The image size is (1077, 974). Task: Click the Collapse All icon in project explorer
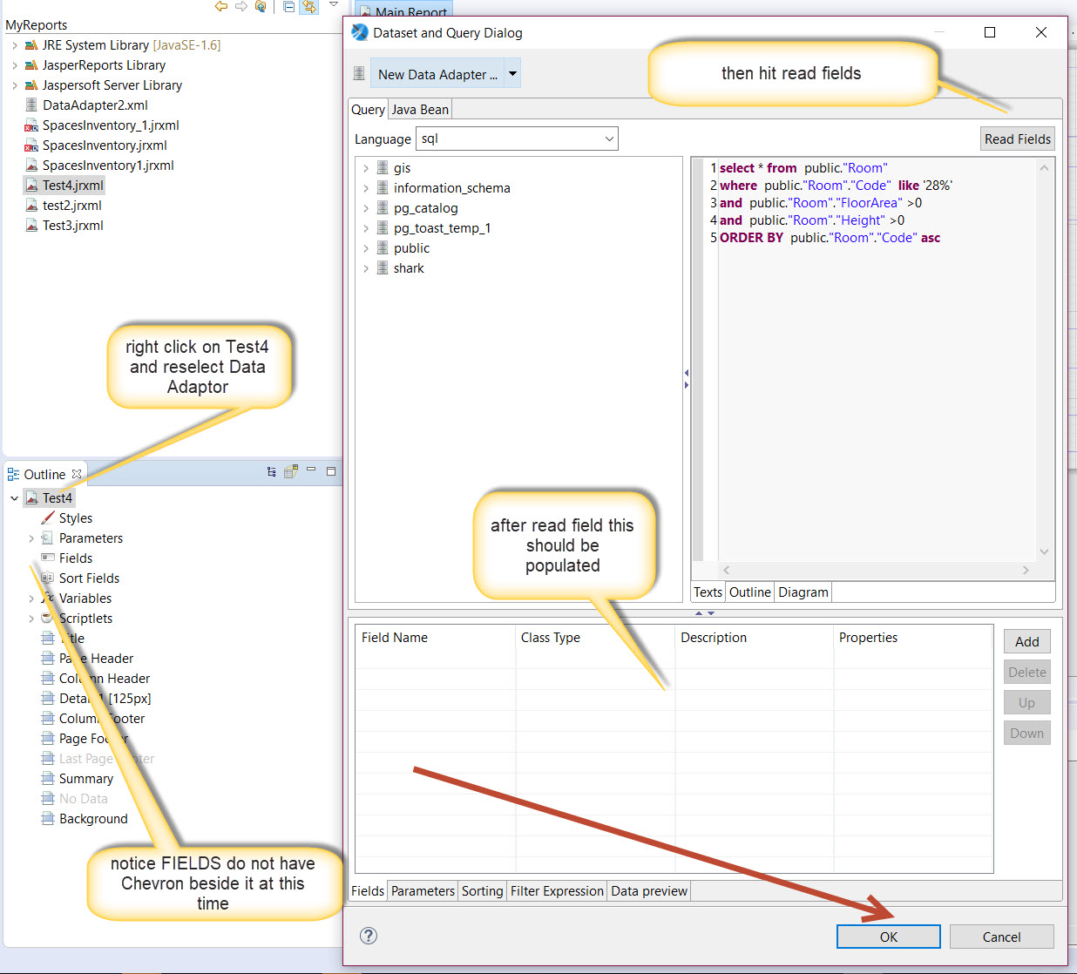[x=288, y=6]
